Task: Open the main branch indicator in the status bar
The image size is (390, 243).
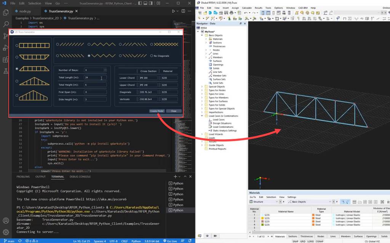Action: (x=9, y=241)
